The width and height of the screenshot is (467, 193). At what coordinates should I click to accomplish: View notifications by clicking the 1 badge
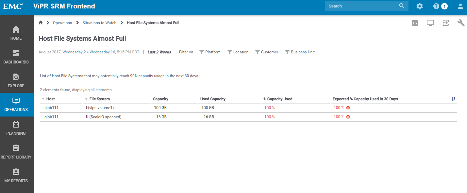[x=445, y=6]
